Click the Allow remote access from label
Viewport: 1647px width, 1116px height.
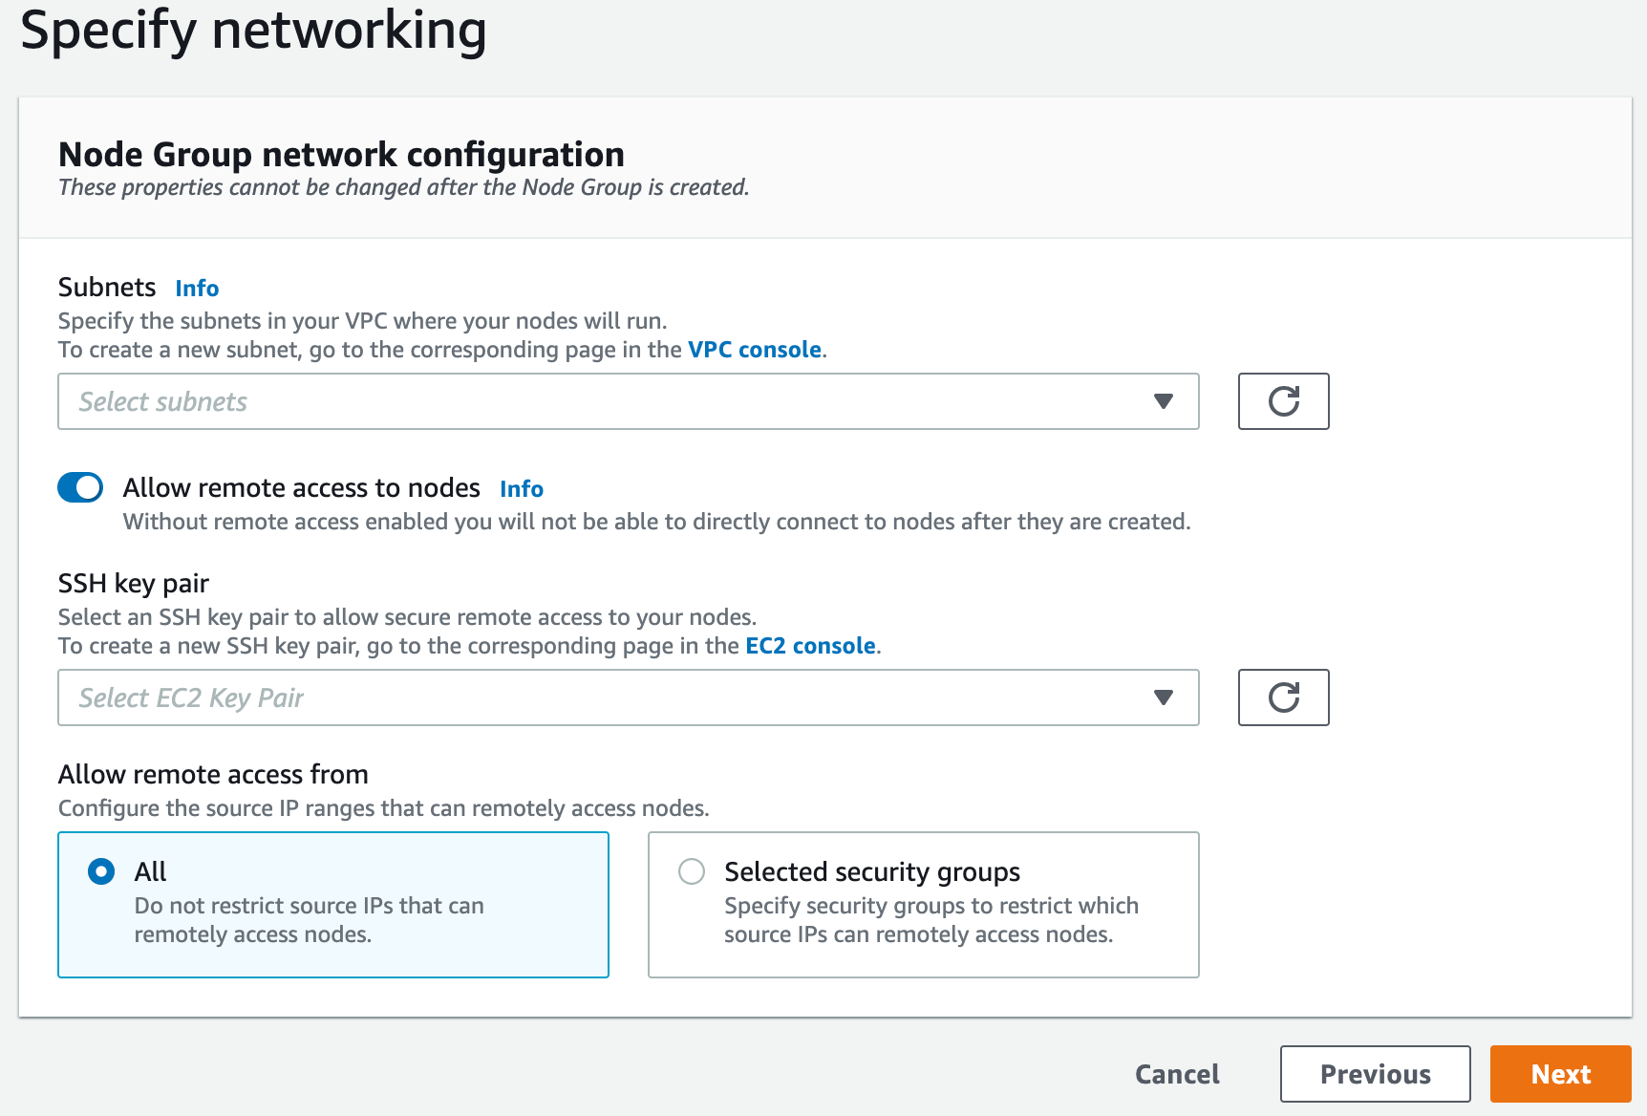point(213,774)
